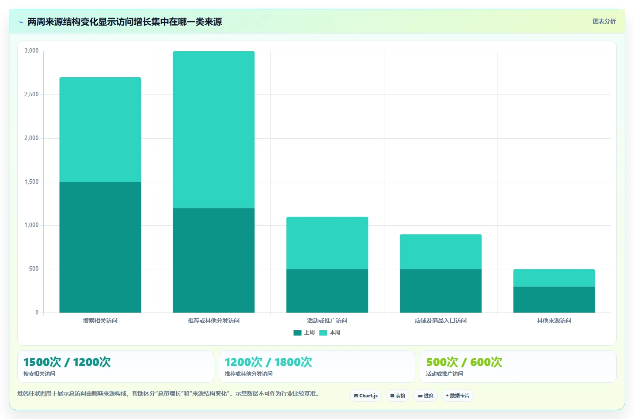Click the 推荐或其他分发访问 axis label
Screen dimensions: 634x419
214,321
